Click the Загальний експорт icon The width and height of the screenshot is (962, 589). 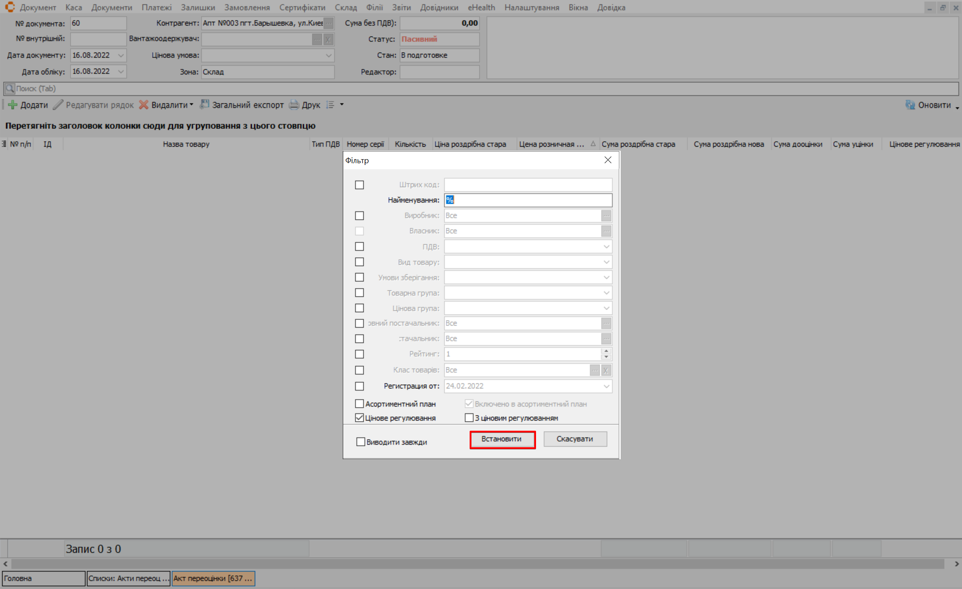205,105
